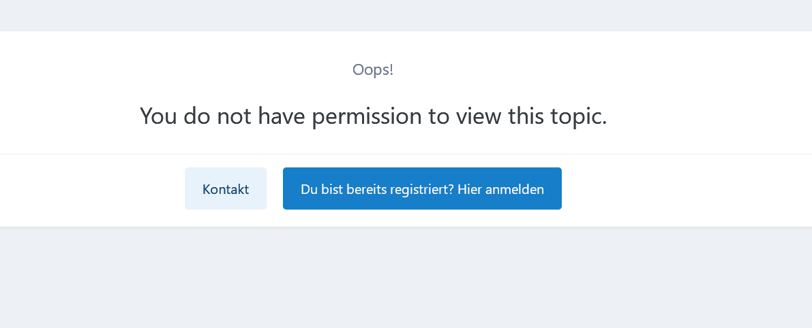Click the word "to" in the error message
Screen dimensions: 812x328
click(438, 116)
